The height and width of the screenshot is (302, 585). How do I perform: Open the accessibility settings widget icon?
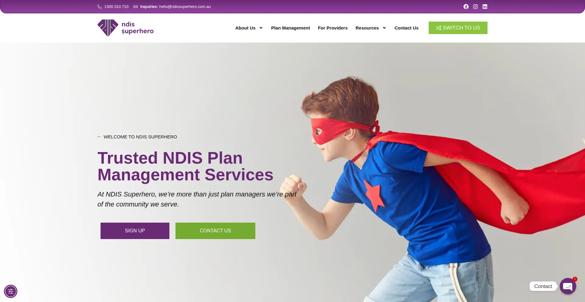(11, 291)
